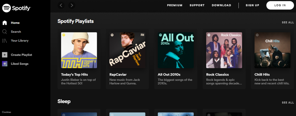Open Today's Top Hits cover art
This screenshot has height=116, width=296.
pyautogui.click(x=79, y=50)
